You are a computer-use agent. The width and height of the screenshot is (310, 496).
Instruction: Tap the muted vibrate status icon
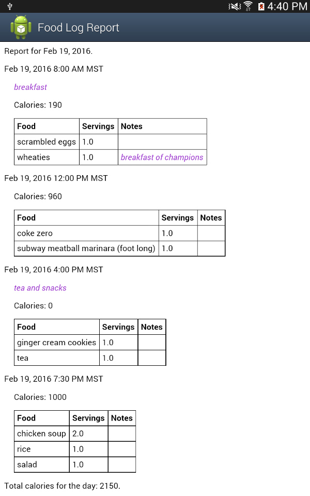(235, 6)
